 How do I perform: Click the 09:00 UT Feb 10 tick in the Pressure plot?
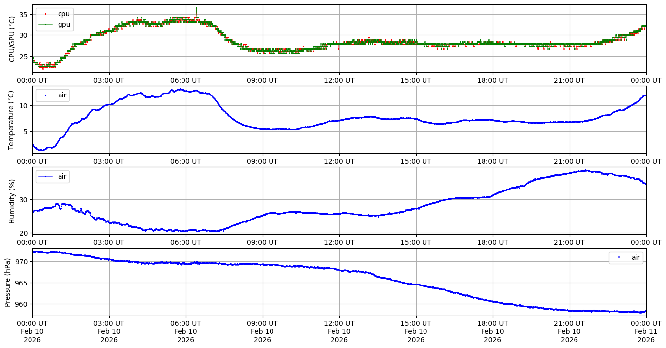click(262, 331)
